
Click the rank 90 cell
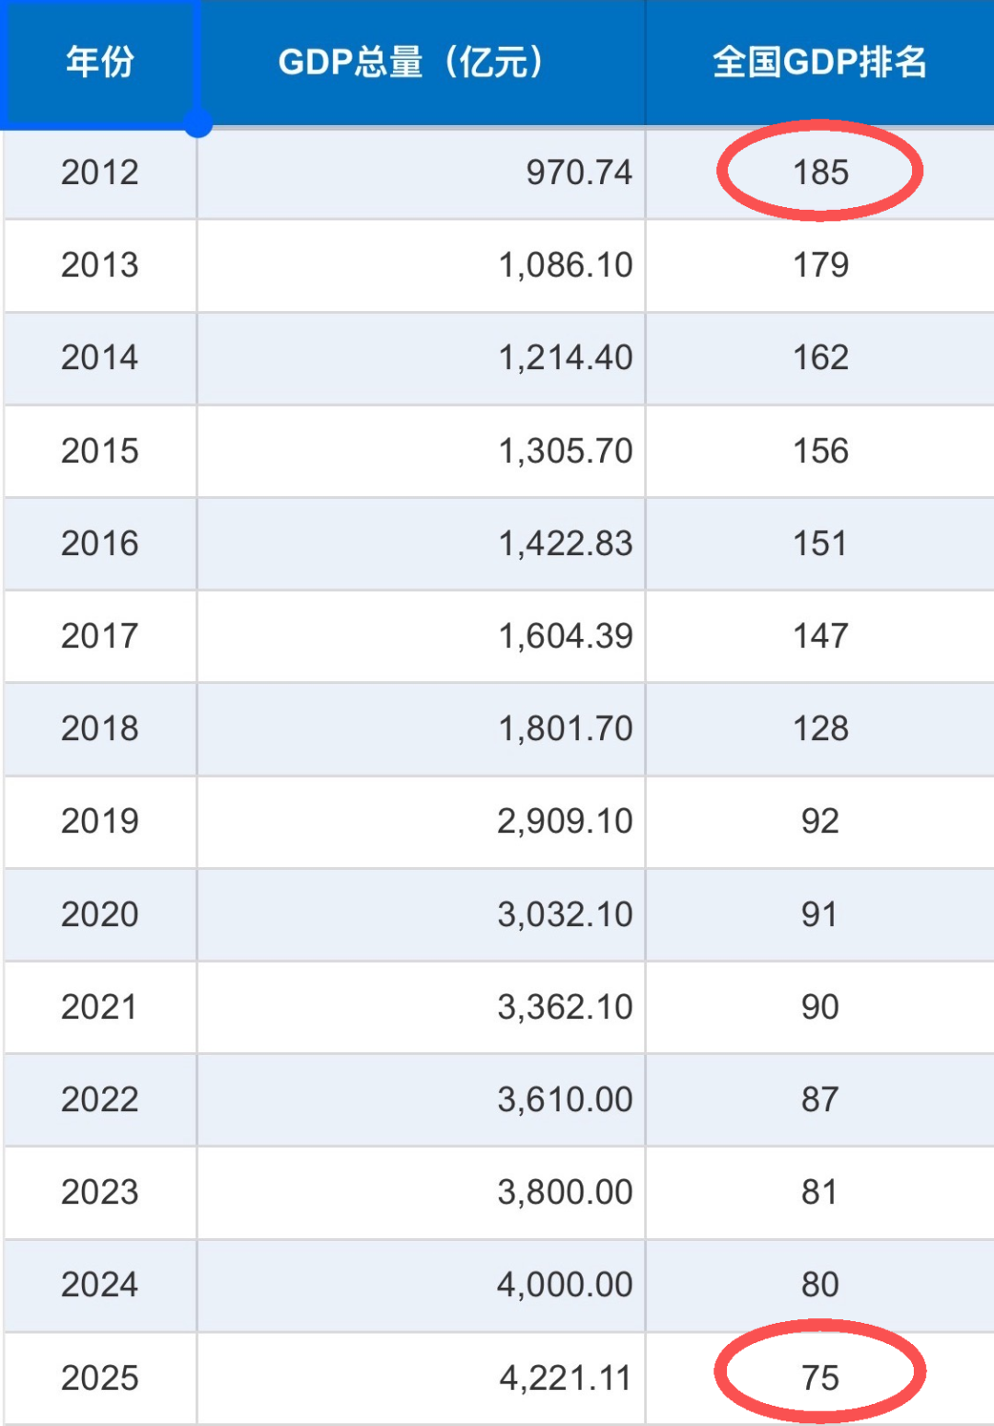[x=820, y=1007]
